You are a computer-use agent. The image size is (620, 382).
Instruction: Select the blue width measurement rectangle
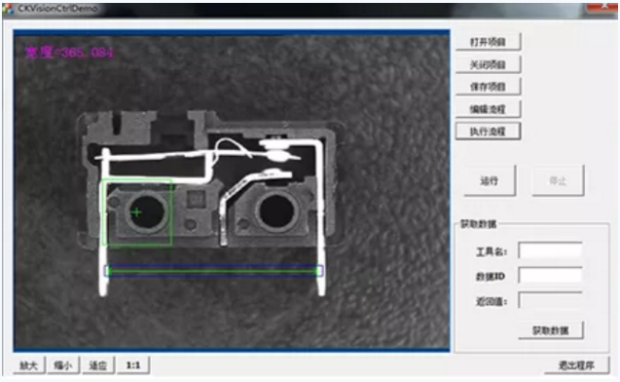(213, 271)
